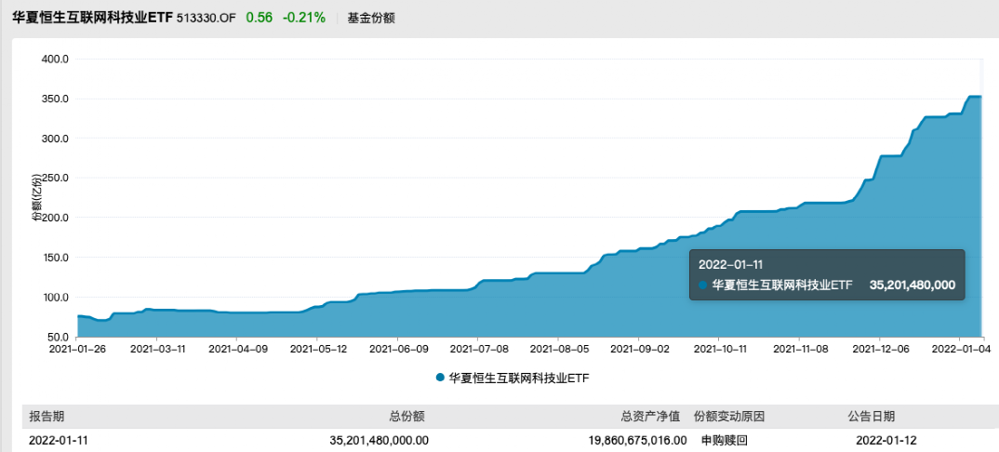Sort by 总份额 column header
This screenshot has height=452, width=999.
click(x=406, y=417)
